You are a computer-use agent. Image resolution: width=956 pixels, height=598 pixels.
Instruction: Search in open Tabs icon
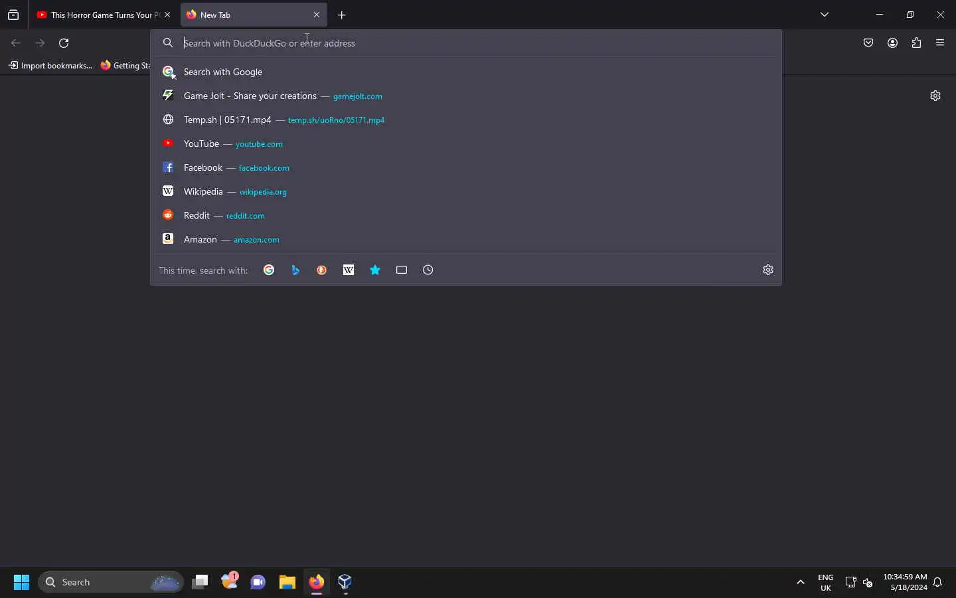[402, 270]
